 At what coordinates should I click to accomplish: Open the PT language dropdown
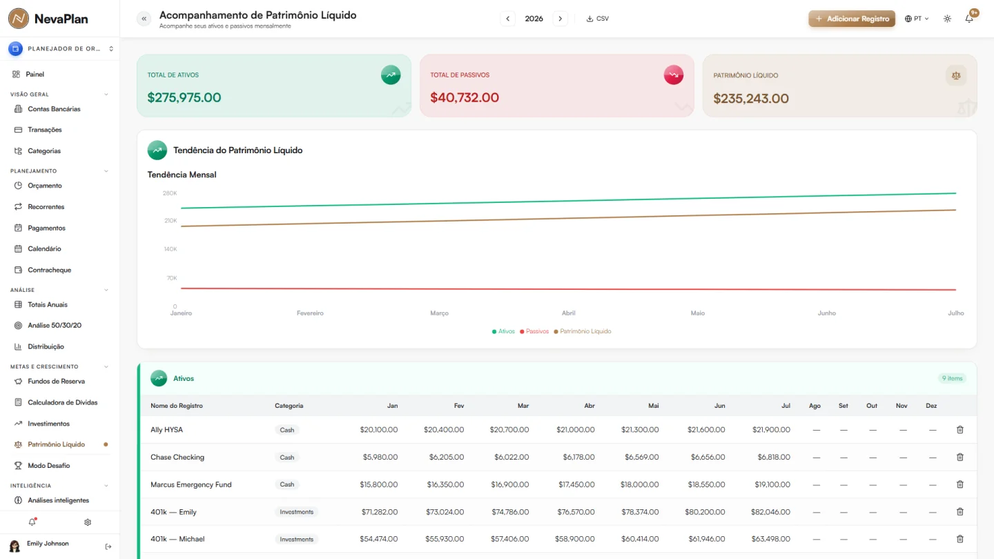coord(917,19)
